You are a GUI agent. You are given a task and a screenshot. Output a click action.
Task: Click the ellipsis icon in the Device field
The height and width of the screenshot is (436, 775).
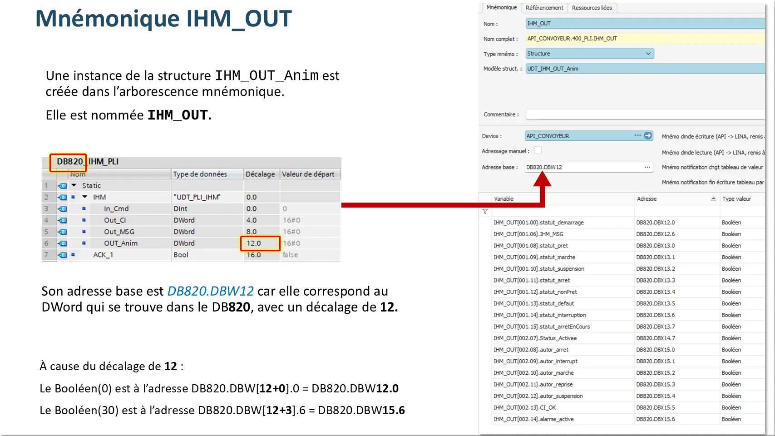point(637,136)
